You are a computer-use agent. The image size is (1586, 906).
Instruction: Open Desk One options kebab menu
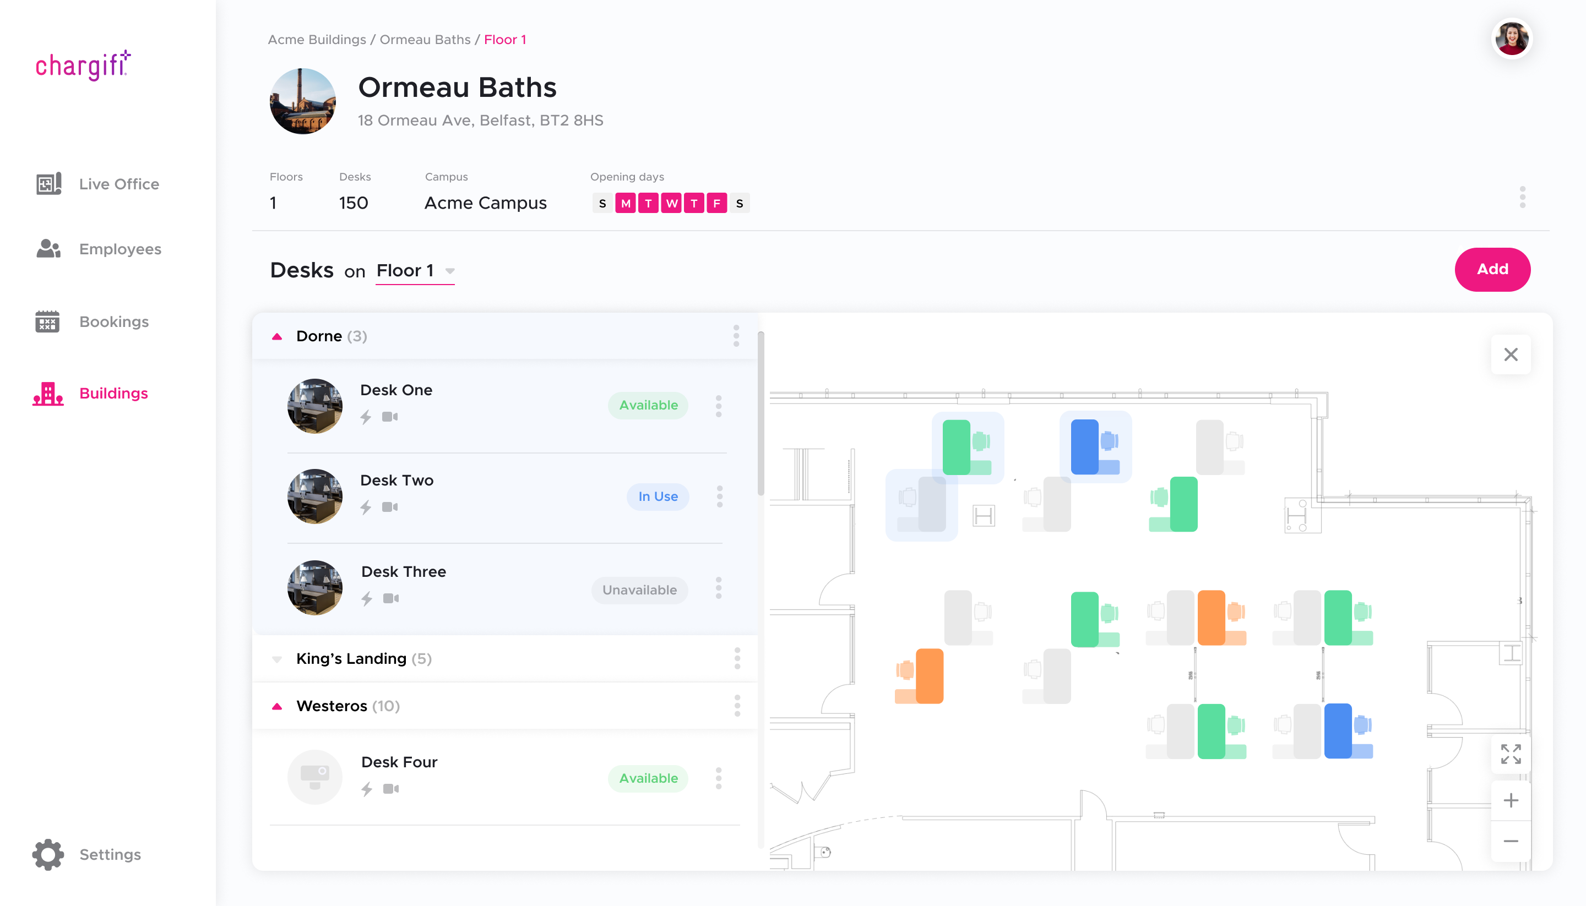[718, 406]
